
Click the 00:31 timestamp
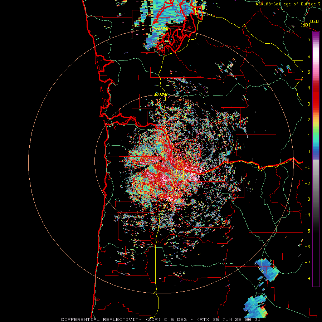(x=253, y=319)
